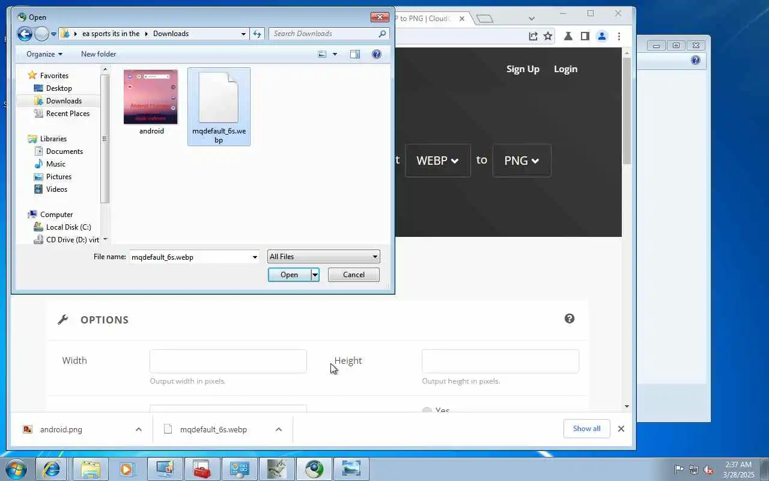Open Windows Explorer from taskbar
Screen dimensions: 769x481
click(x=90, y=469)
